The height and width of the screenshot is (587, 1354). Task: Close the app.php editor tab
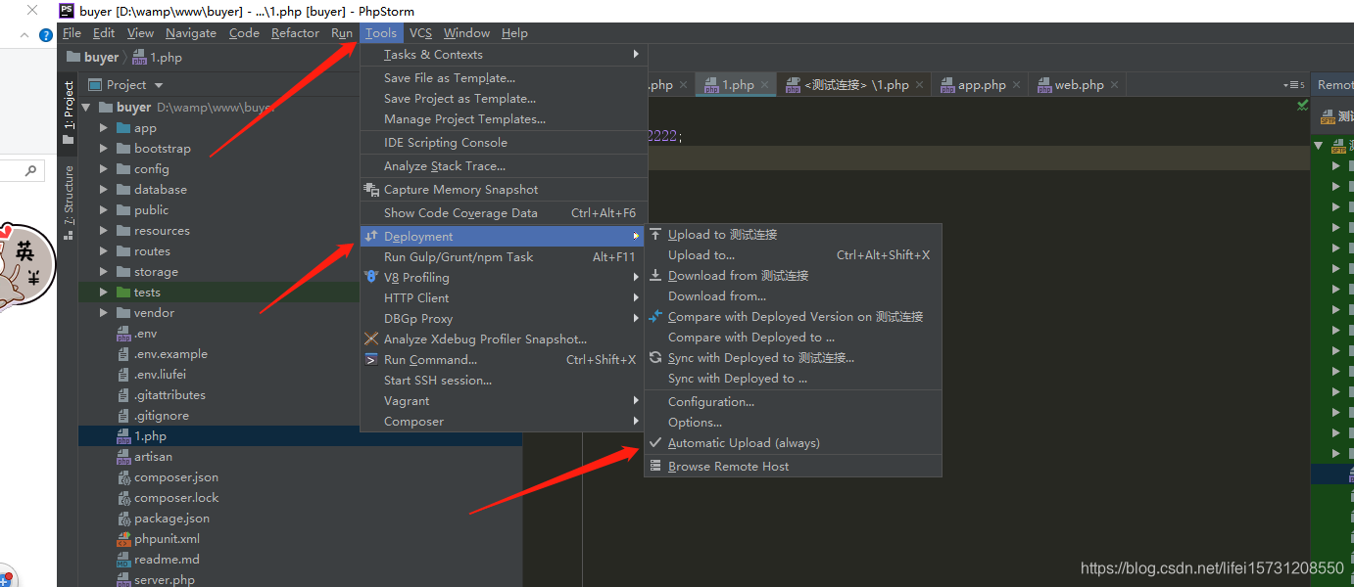click(x=1016, y=85)
